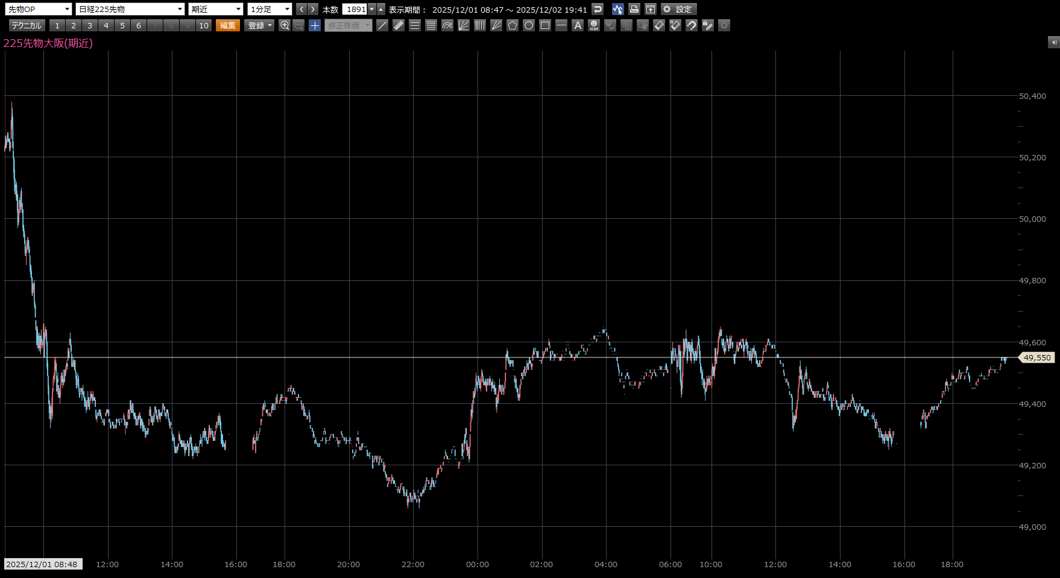This screenshot has width=1060, height=578.
Task: Switch to chart preset 3
Action: coord(90,25)
